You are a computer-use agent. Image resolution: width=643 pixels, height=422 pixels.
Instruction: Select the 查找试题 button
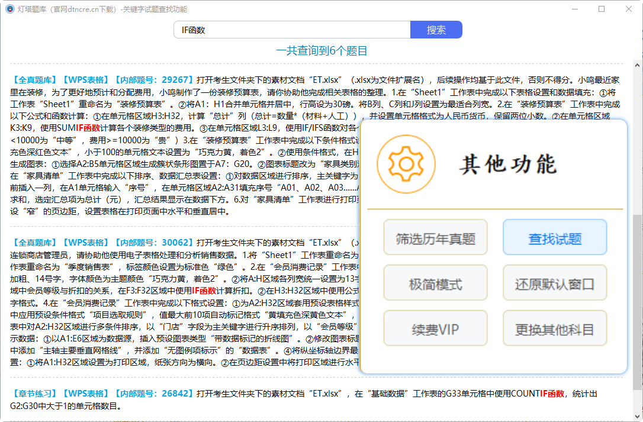tap(555, 237)
